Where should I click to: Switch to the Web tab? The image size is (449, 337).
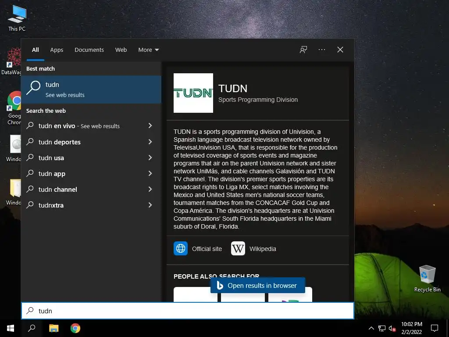(121, 50)
